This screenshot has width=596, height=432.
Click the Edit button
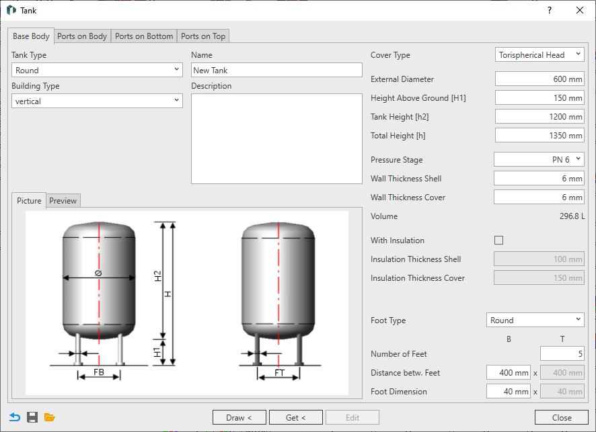point(352,418)
